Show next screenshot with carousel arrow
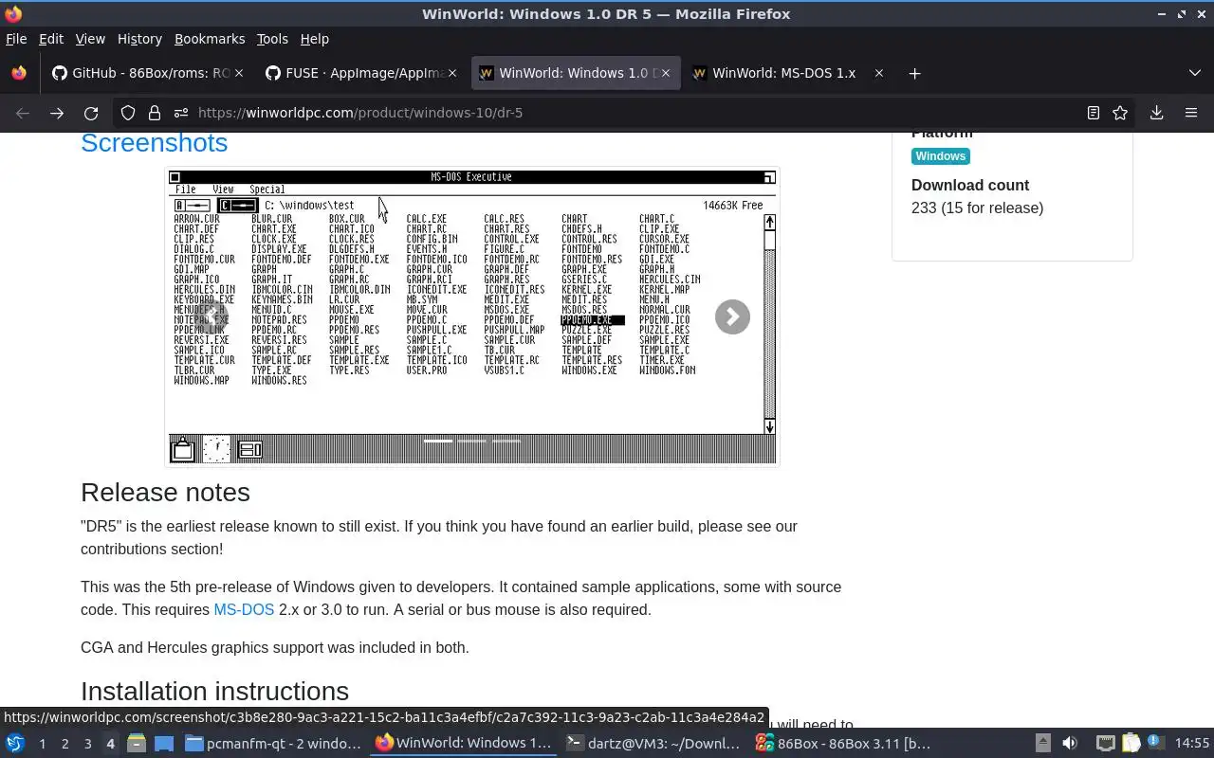This screenshot has width=1214, height=758. 732,316
